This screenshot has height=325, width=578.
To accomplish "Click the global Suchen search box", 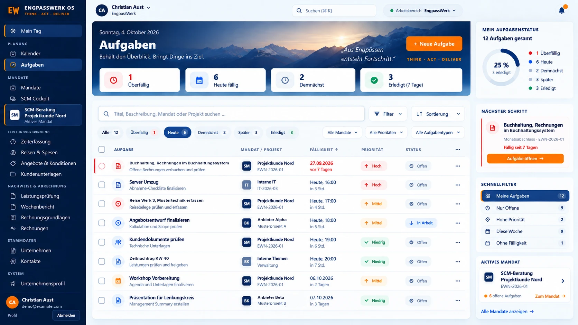I will (334, 11).
